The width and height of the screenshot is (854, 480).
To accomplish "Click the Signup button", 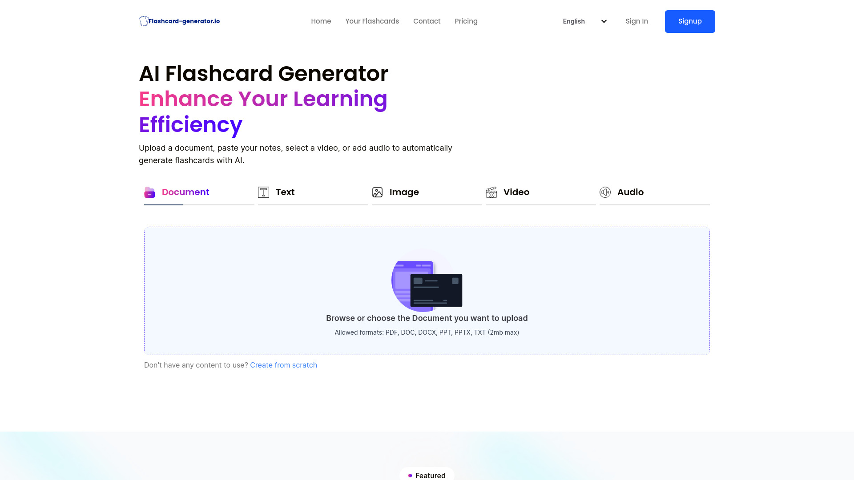I will 690,21.
